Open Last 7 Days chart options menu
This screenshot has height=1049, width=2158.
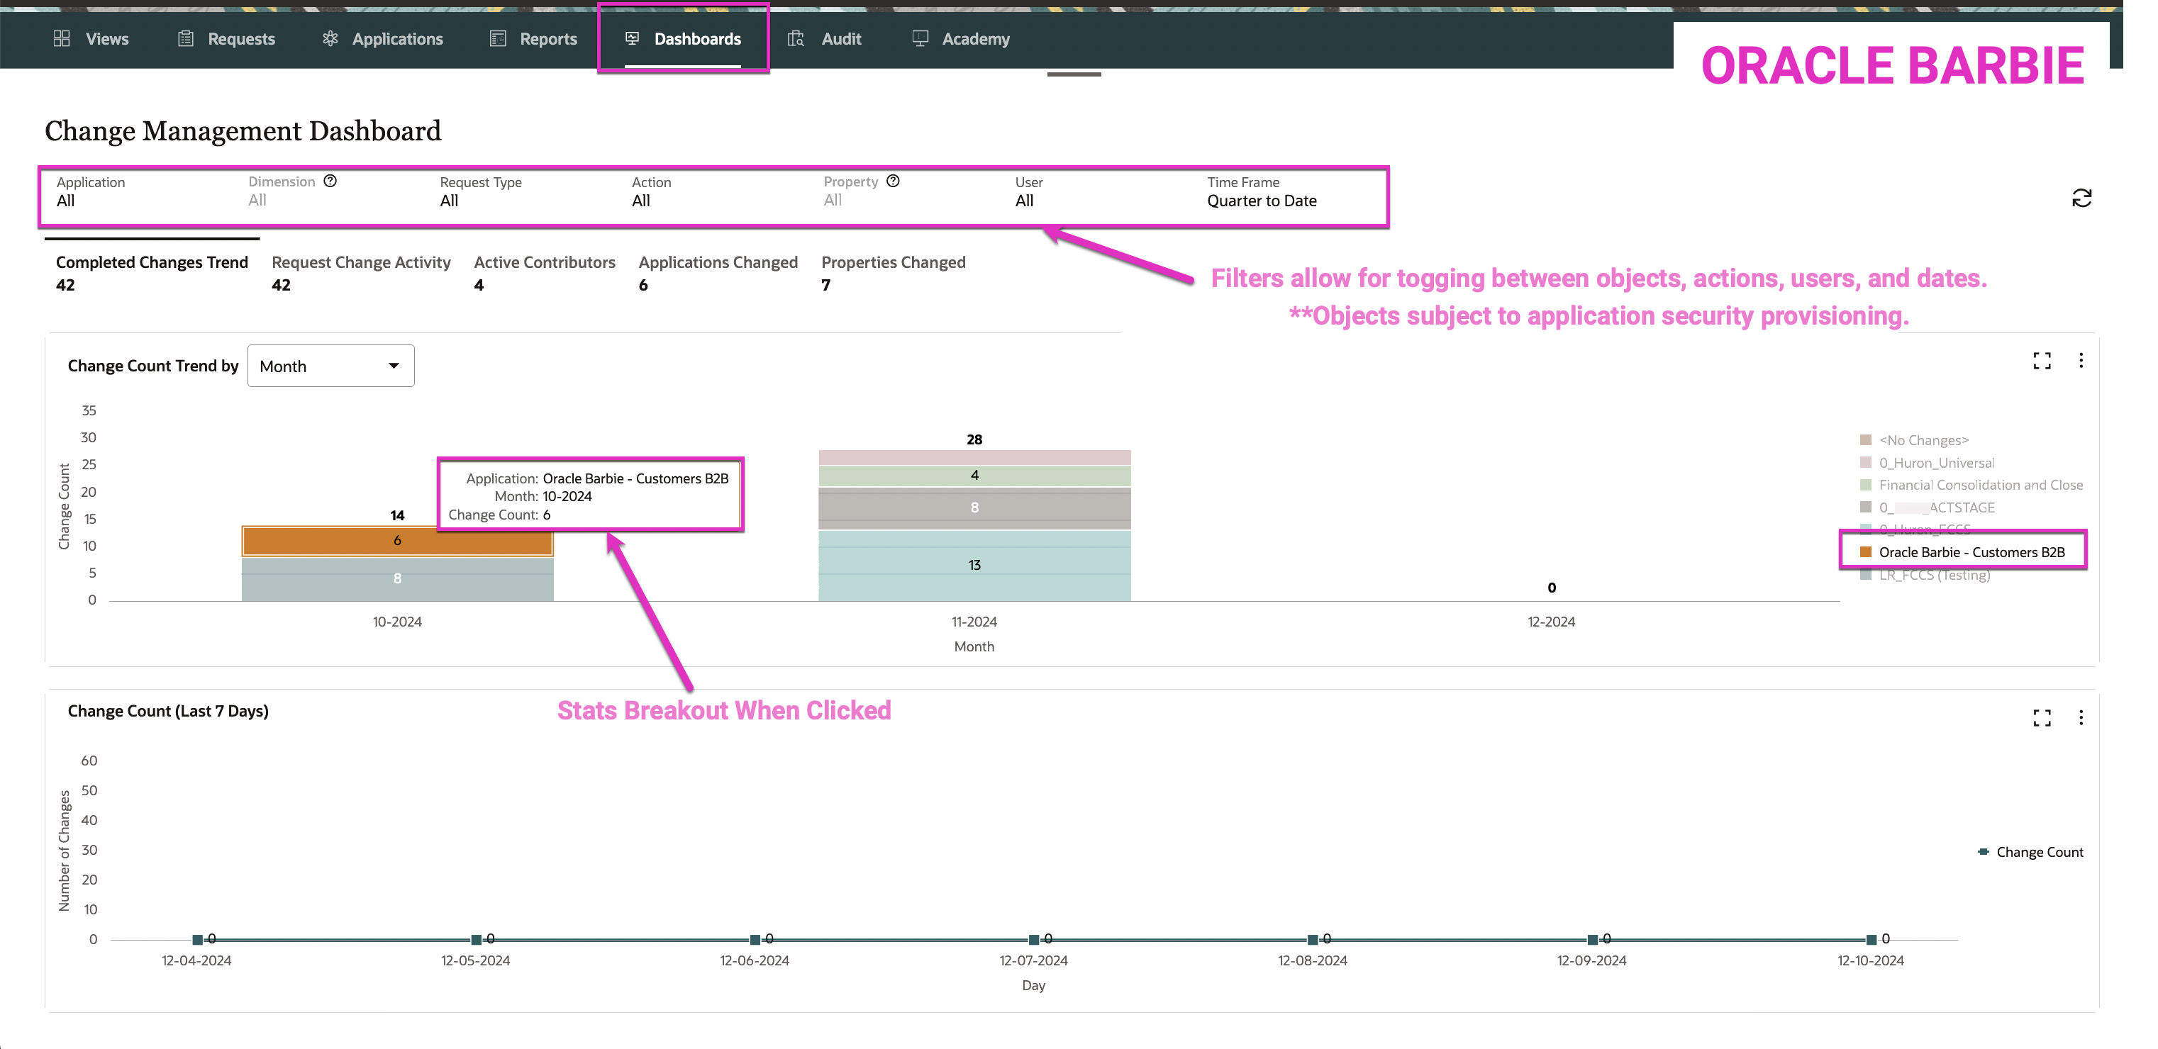click(2080, 717)
